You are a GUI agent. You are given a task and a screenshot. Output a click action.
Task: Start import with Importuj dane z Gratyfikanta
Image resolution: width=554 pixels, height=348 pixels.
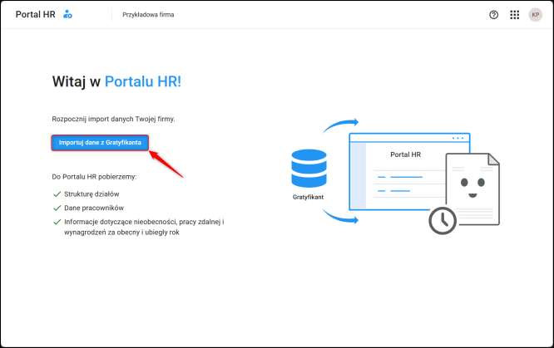click(100, 143)
